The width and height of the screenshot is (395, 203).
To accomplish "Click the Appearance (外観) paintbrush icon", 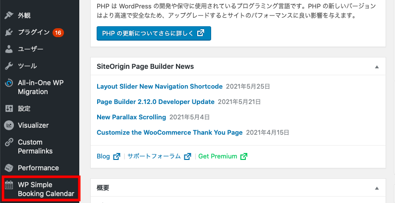I will coord(9,15).
